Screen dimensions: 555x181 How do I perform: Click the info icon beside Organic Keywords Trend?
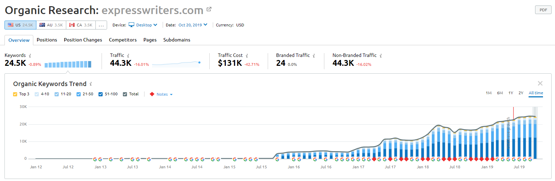(91, 84)
